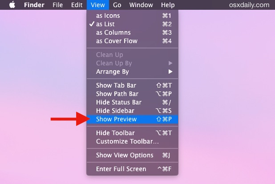
Task: Click the Apple logo menu
Action: coord(12,5)
